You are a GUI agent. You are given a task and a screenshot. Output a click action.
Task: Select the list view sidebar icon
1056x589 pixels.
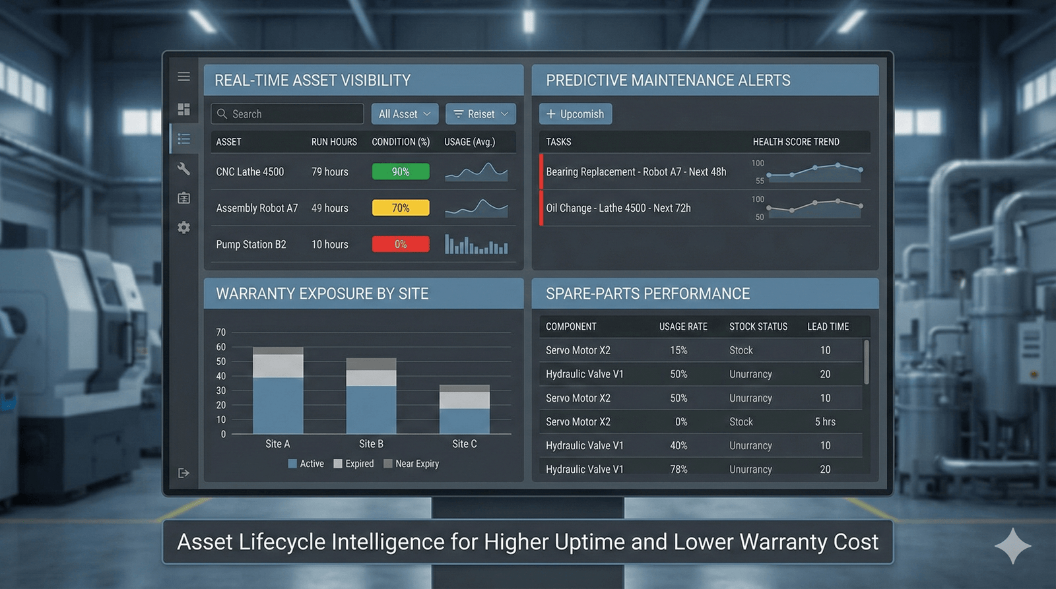(x=183, y=139)
